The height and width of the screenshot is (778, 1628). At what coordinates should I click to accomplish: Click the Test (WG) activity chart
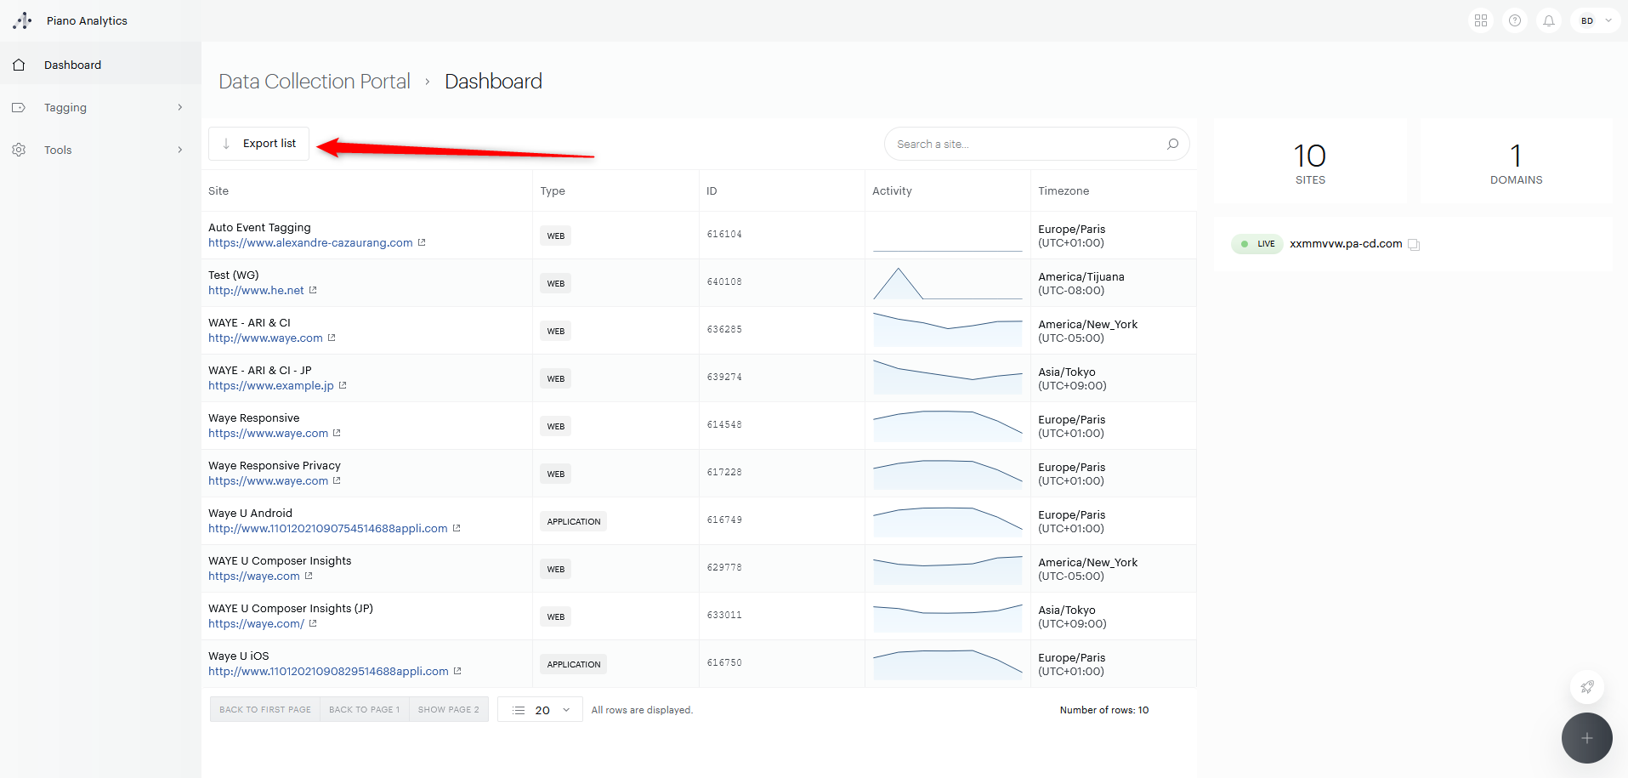point(947,283)
